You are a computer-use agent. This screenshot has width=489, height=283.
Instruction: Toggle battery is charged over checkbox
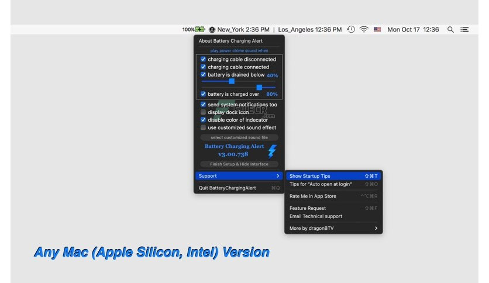[203, 94]
